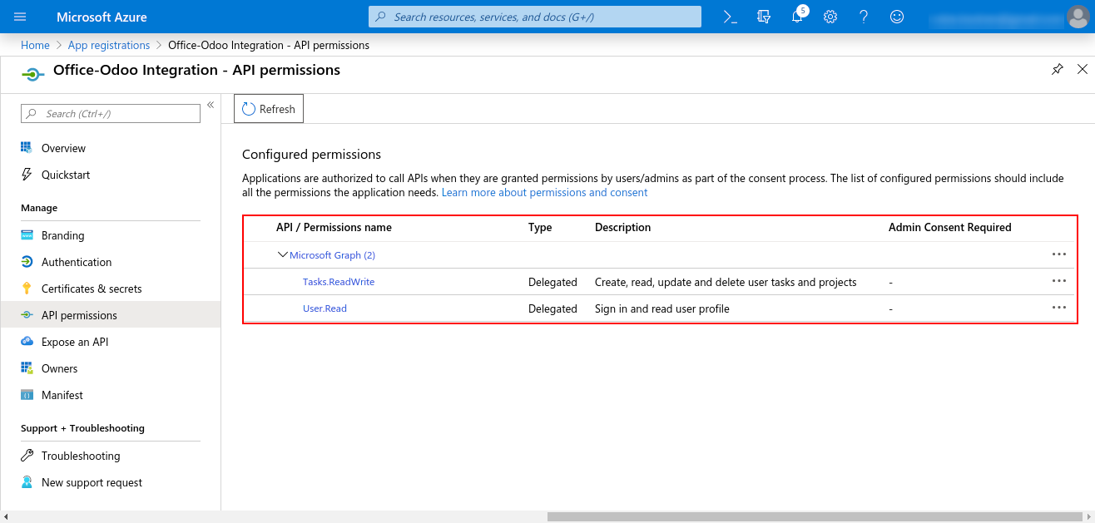Image resolution: width=1095 pixels, height=523 pixels.
Task: Collapse the Microsoft Graph permissions group
Action: [x=283, y=255]
